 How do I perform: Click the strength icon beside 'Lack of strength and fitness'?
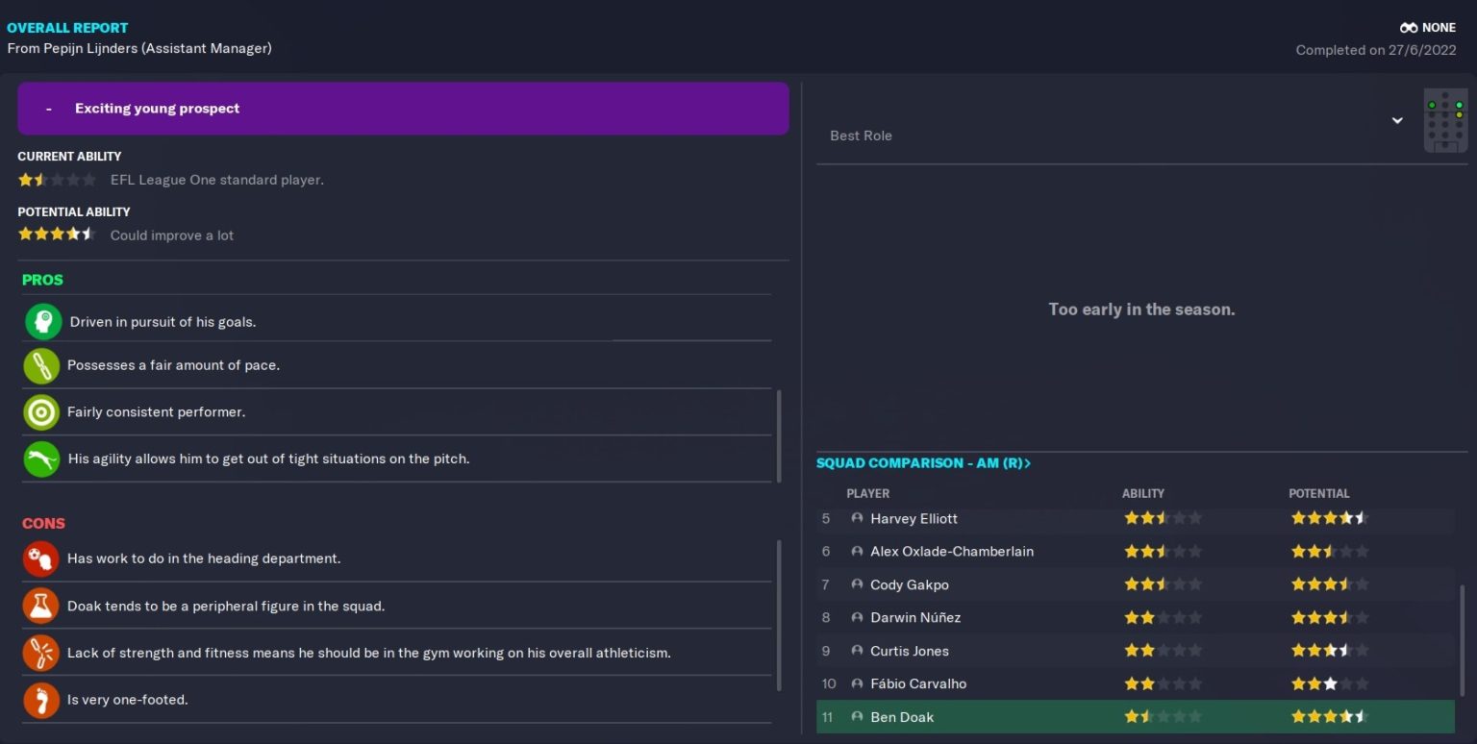click(x=41, y=653)
